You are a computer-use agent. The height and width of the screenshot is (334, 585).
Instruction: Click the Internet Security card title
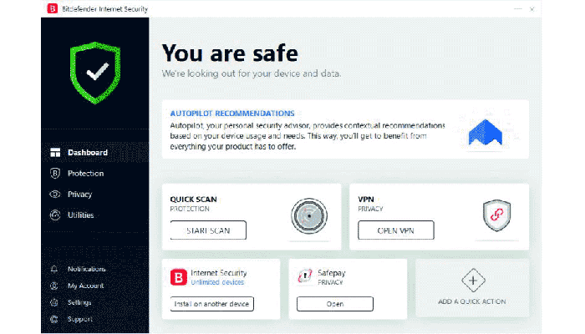tap(219, 273)
